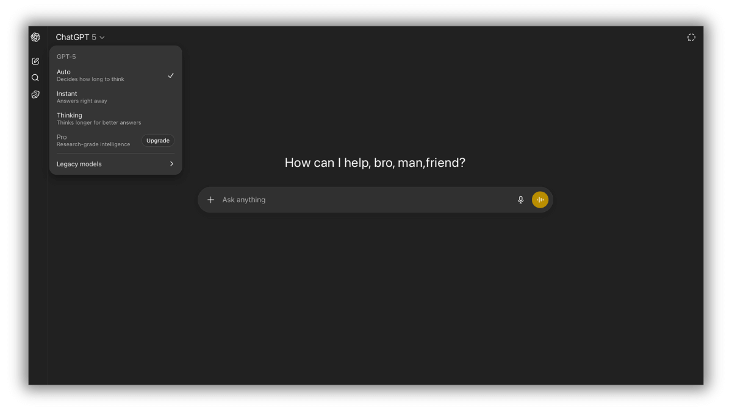Start a new chat via pencil icon
Image resolution: width=732 pixels, height=411 pixels.
(35, 61)
